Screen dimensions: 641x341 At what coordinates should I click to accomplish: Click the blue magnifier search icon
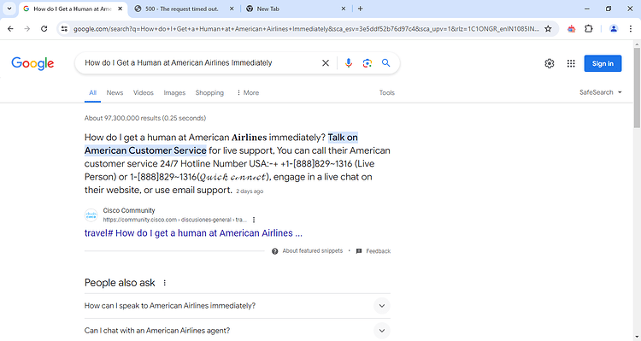tap(386, 63)
